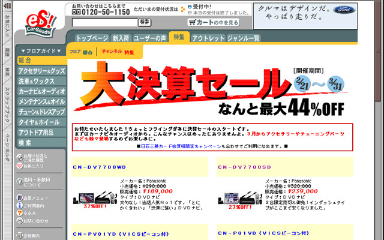Screen dimensions: 384x240
Task: Open product link CN-DV7700SD
Action: tap(244, 167)
